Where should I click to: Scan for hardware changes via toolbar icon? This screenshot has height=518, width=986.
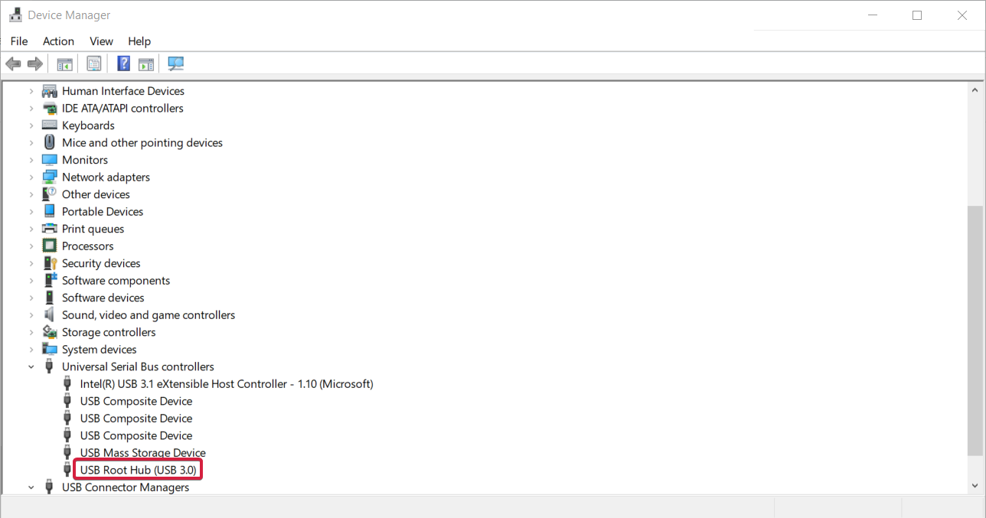click(x=176, y=64)
